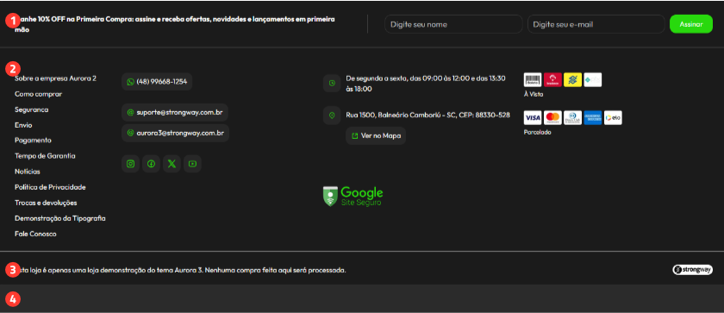This screenshot has height=313, width=724.
Task: Open the Fale Conosco link
Action: (x=35, y=234)
